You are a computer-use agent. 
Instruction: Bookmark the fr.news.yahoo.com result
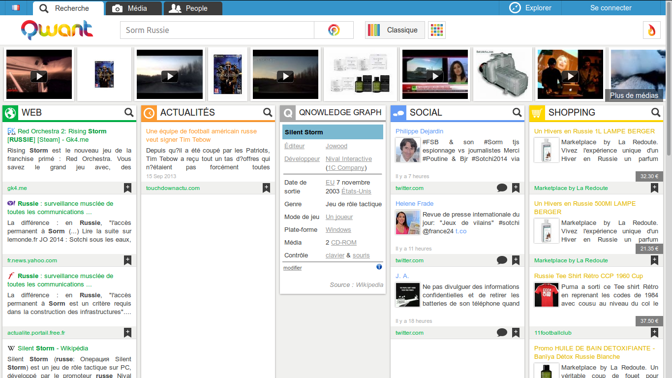pos(127,260)
